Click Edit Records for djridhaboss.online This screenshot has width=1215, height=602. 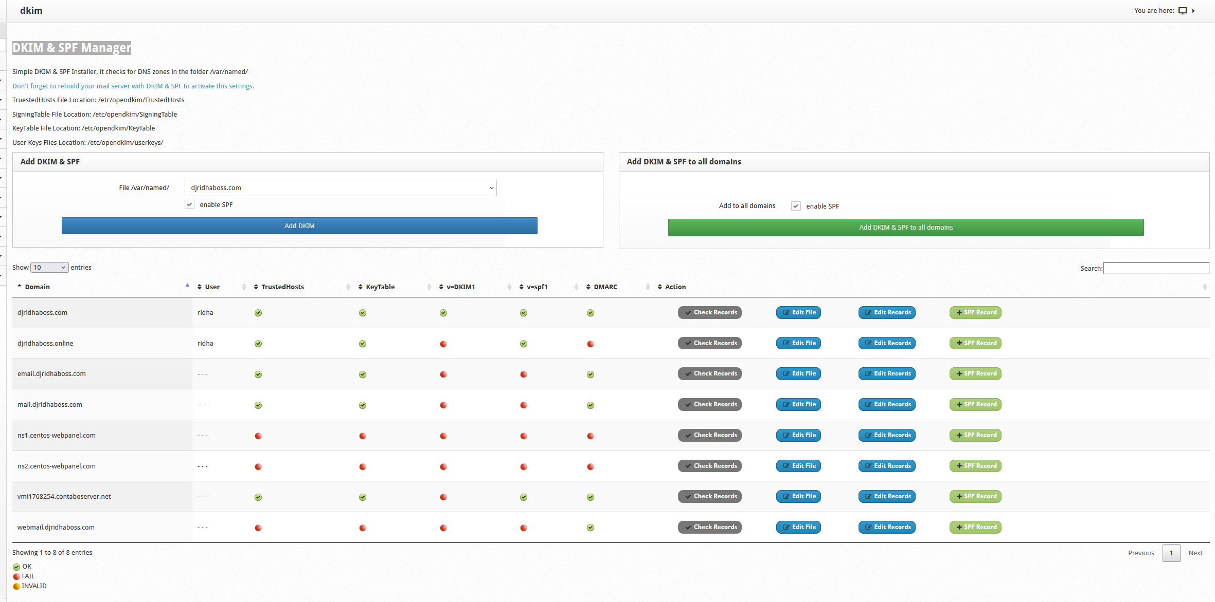887,343
